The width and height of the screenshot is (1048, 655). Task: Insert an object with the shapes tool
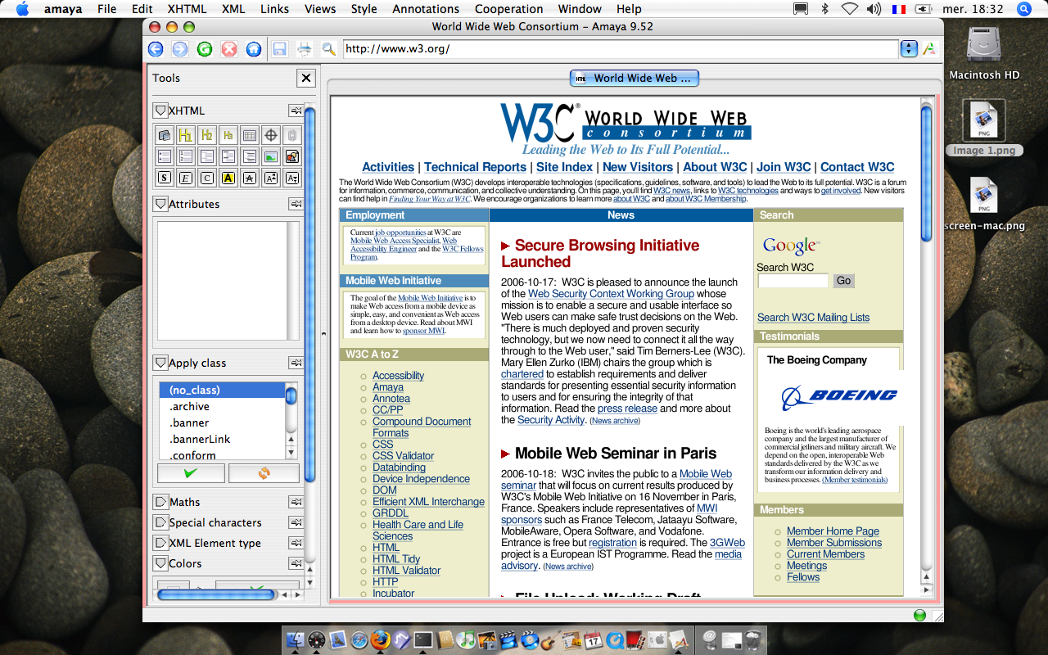click(x=292, y=156)
